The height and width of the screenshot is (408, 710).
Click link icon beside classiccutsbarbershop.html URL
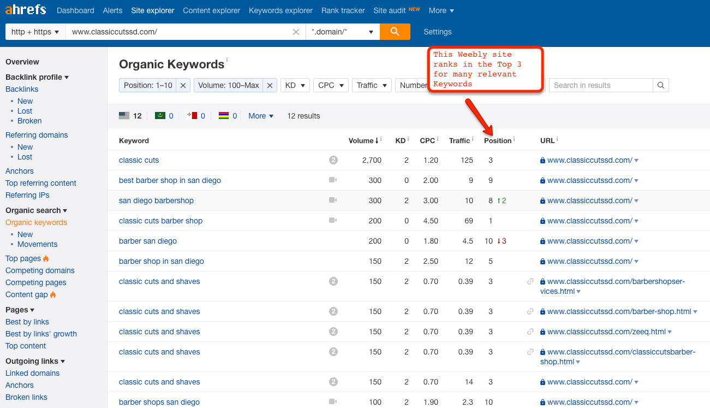pyautogui.click(x=530, y=352)
